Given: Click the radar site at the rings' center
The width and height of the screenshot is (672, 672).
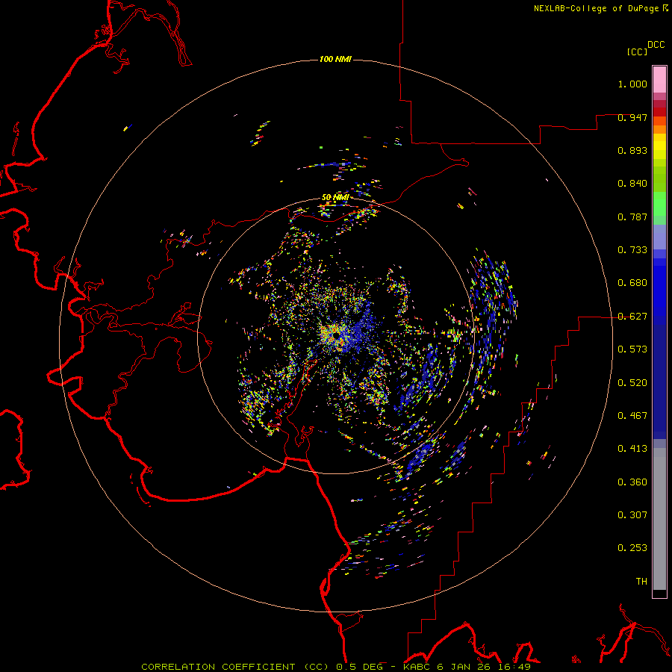Looking at the screenshot, I should pyautogui.click(x=336, y=336).
